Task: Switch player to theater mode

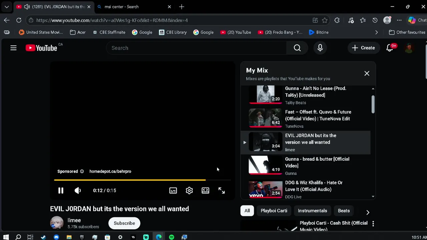Action: pyautogui.click(x=205, y=190)
